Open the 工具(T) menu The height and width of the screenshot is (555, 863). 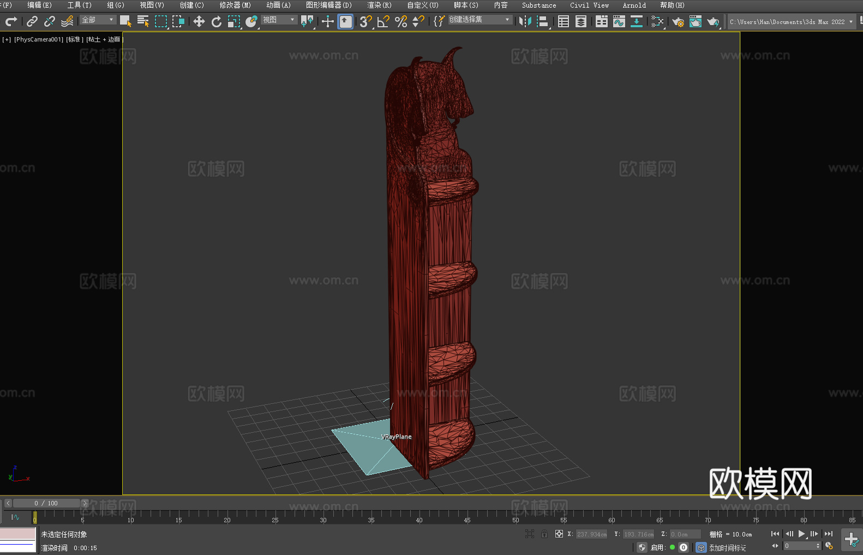pyautogui.click(x=79, y=5)
